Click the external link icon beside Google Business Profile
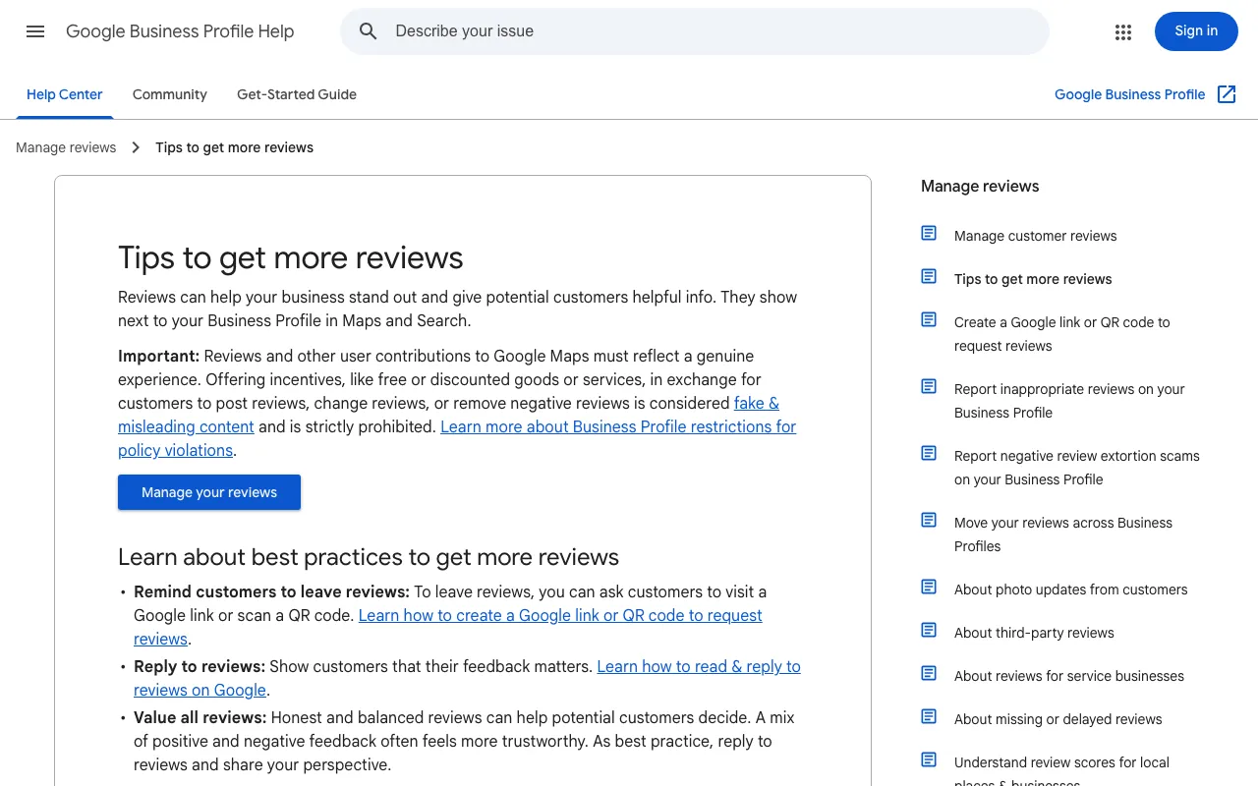 click(x=1227, y=94)
